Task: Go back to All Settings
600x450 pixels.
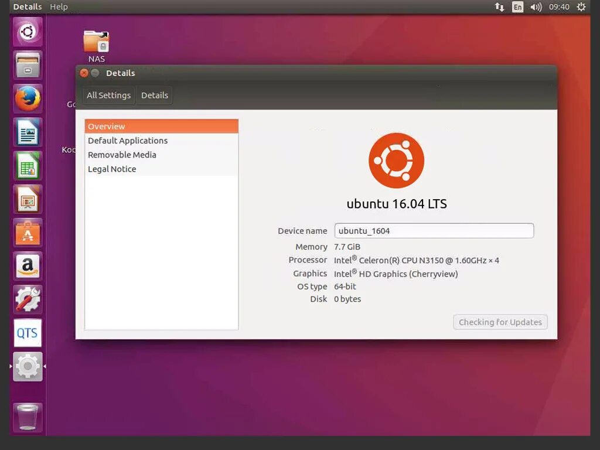Action: [108, 96]
